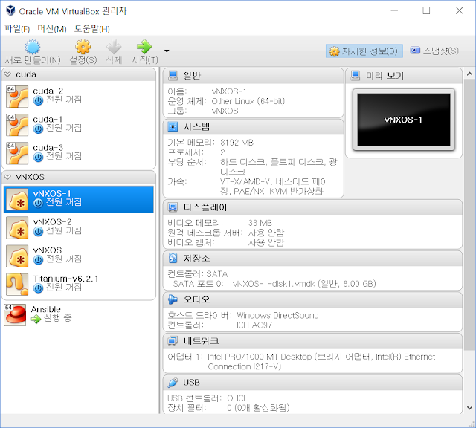Switch to Snapshots (스냅샷) button

coord(434,51)
